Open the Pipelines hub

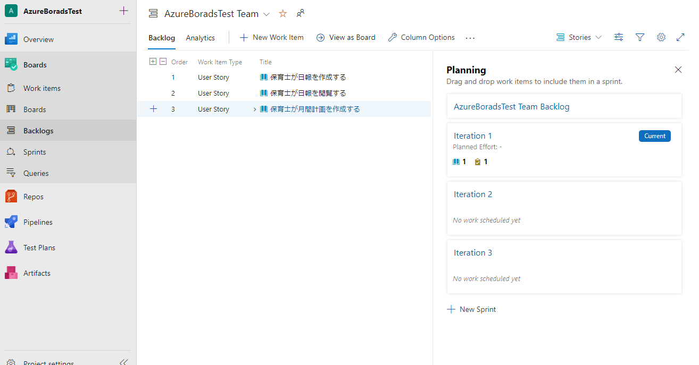[38, 222]
